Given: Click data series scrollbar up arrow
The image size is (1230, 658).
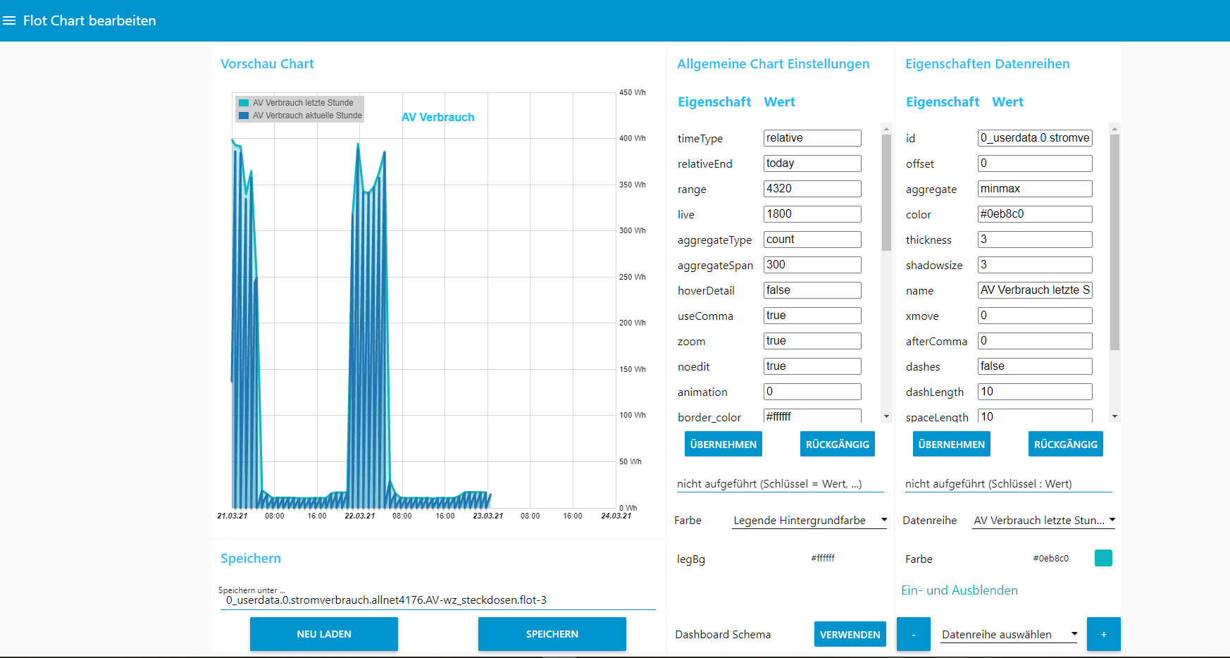Looking at the screenshot, I should coord(1114,129).
